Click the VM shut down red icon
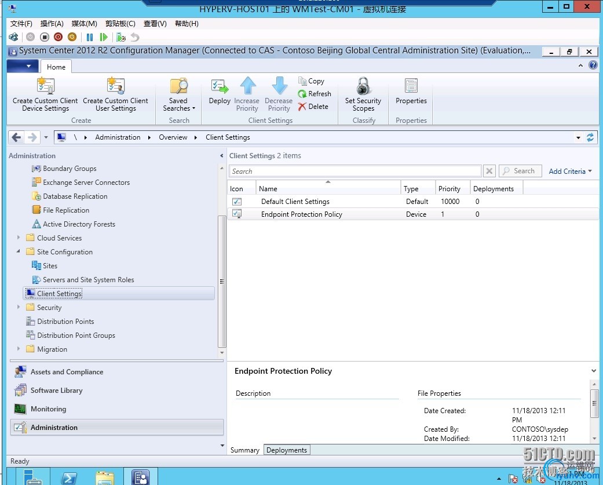Image resolution: width=603 pixels, height=485 pixels. [x=58, y=37]
